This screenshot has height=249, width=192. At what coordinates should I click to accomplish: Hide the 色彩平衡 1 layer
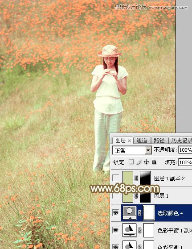coord(115,247)
